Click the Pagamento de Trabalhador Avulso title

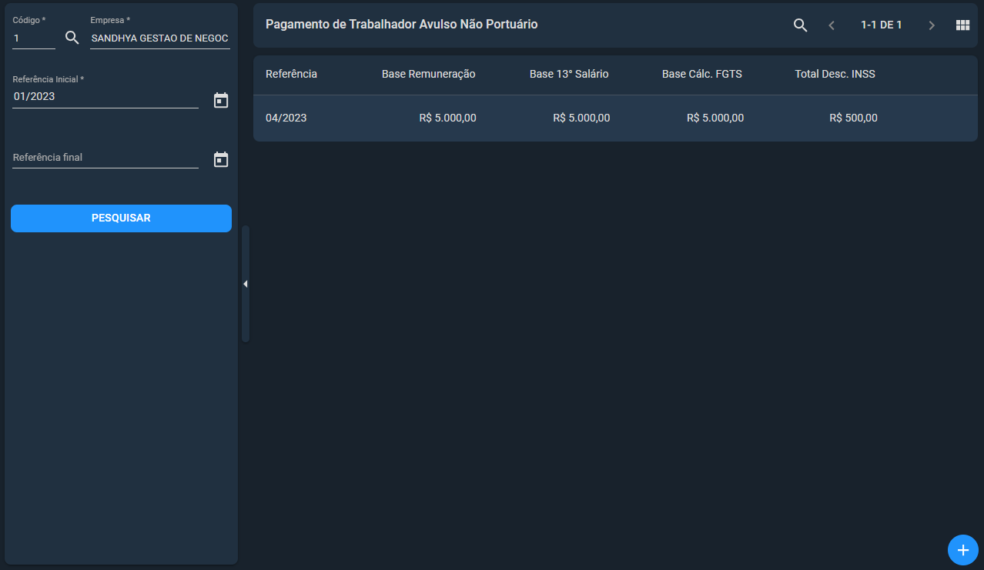(x=401, y=25)
